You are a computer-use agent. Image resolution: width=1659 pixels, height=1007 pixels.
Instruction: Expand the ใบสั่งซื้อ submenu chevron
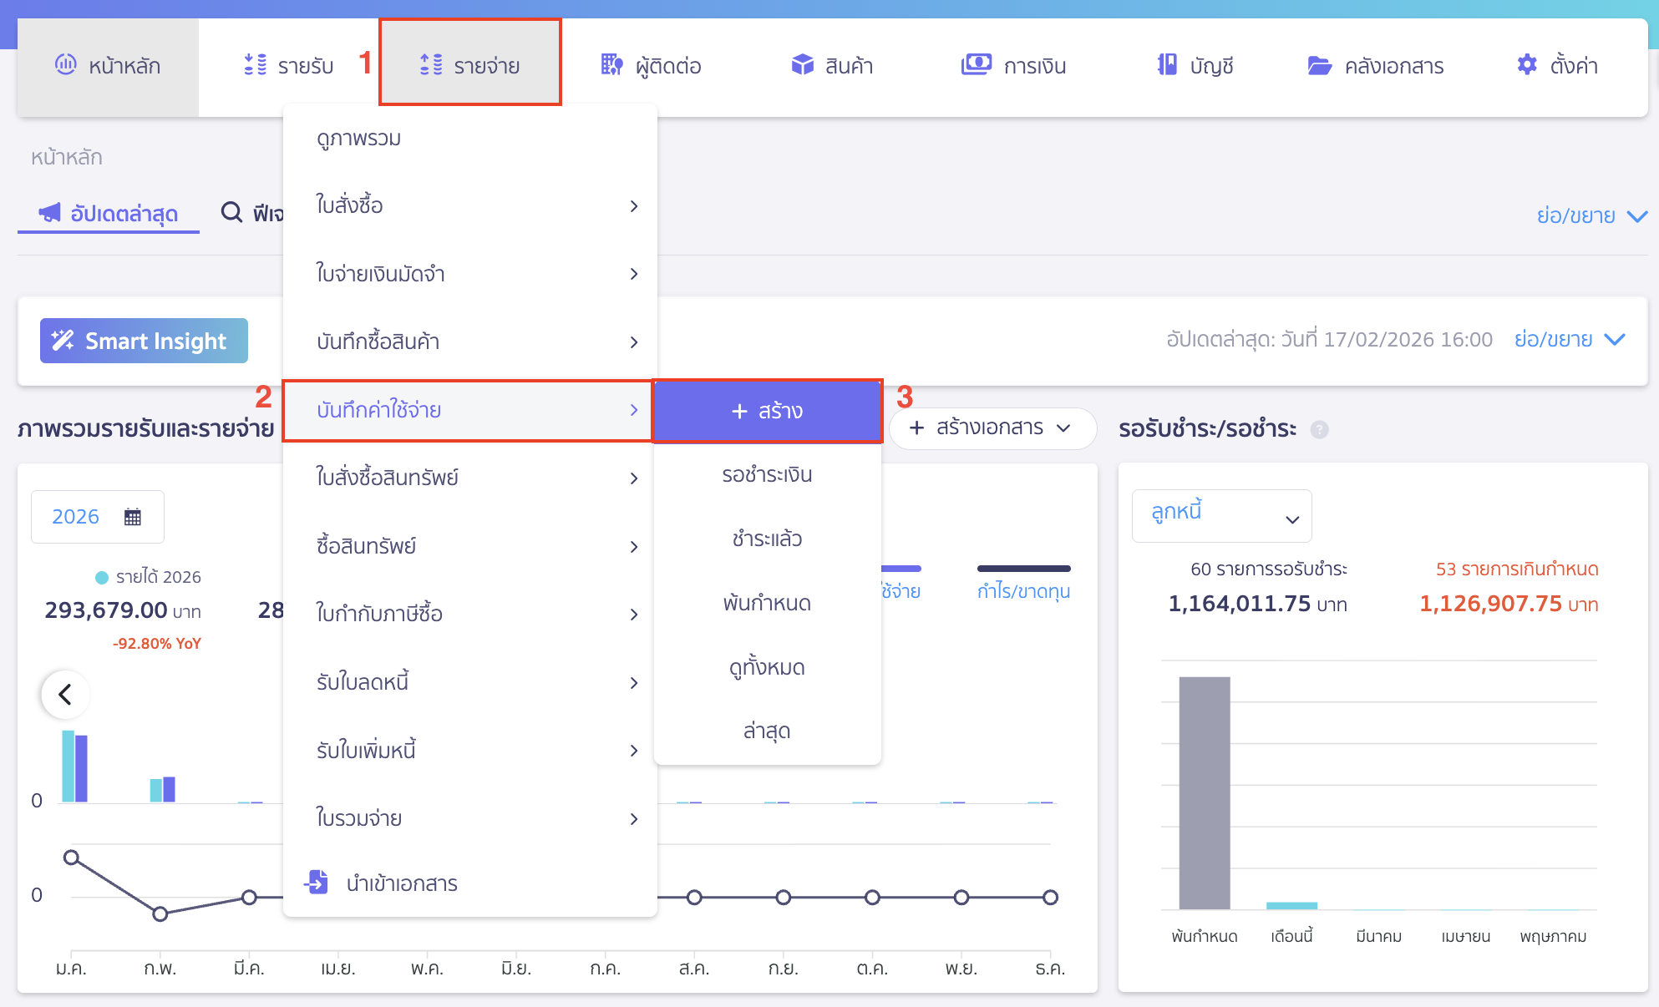click(634, 205)
